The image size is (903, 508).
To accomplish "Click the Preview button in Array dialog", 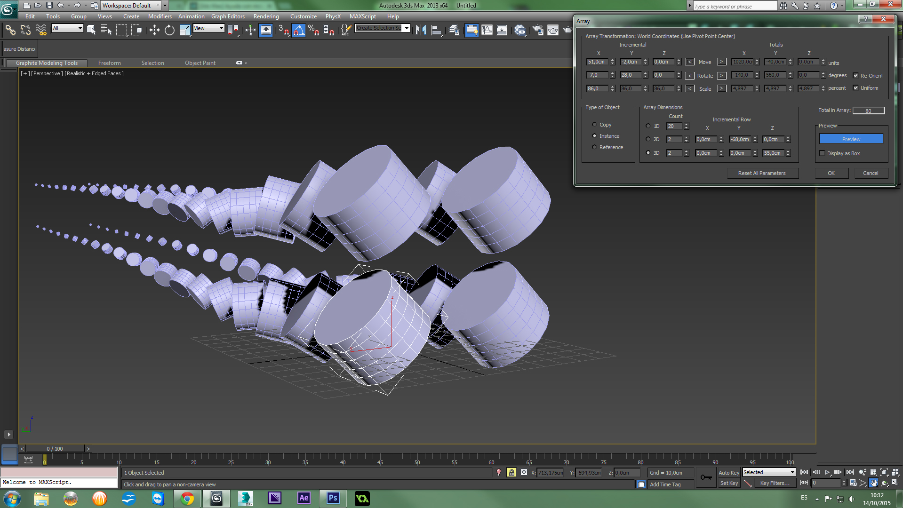I will point(851,139).
